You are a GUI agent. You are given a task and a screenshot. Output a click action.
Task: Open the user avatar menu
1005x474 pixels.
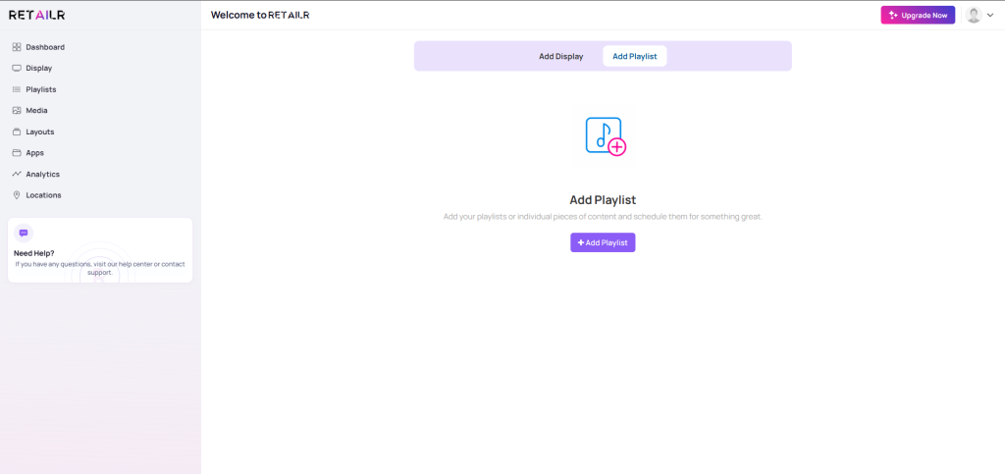[974, 15]
